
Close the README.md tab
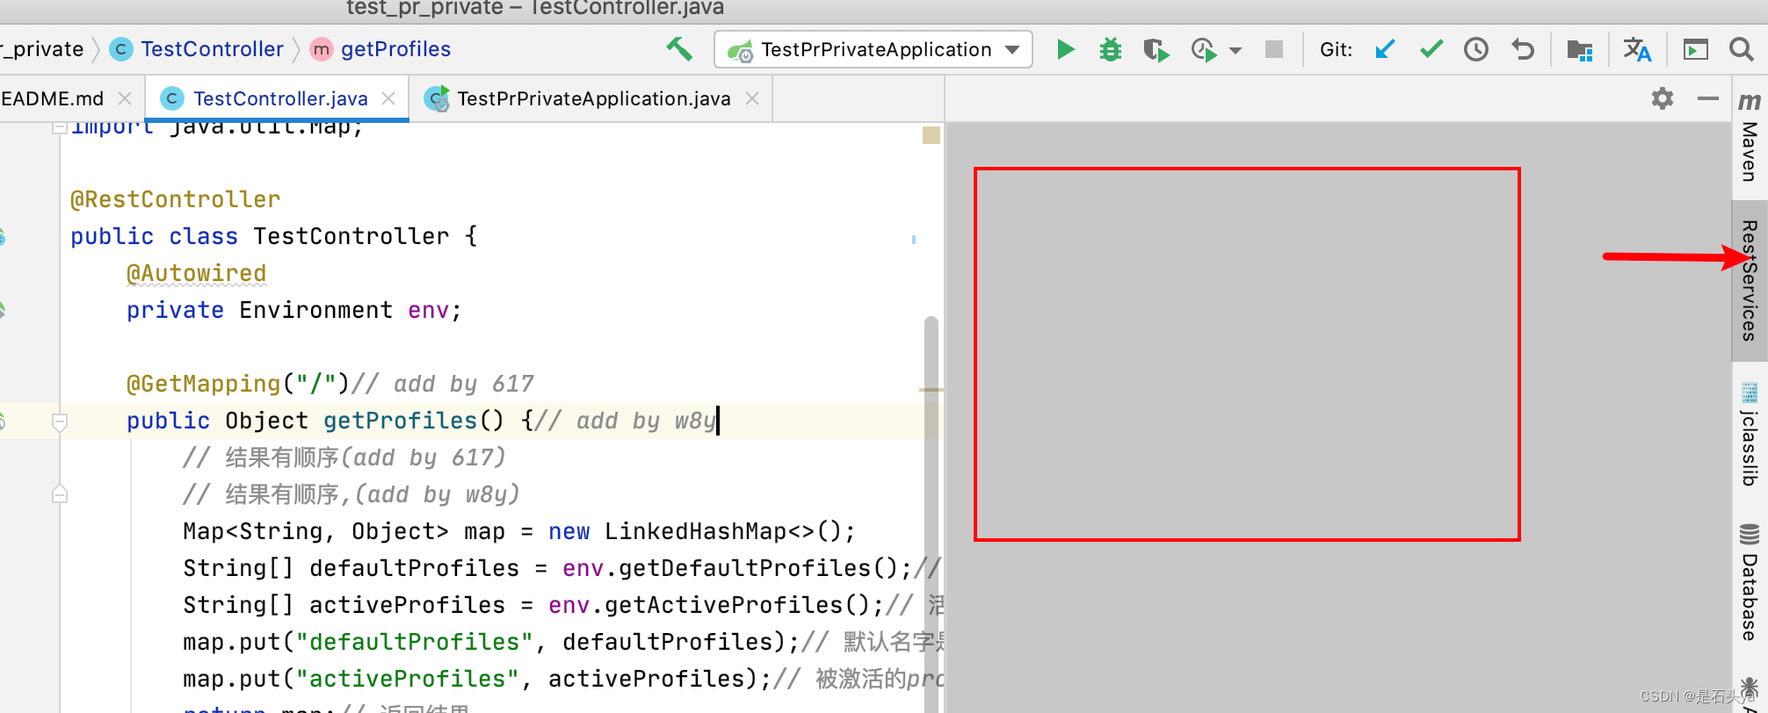[125, 98]
